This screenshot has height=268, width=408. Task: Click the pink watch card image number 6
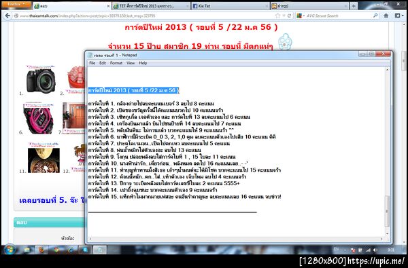pyautogui.click(x=39, y=118)
